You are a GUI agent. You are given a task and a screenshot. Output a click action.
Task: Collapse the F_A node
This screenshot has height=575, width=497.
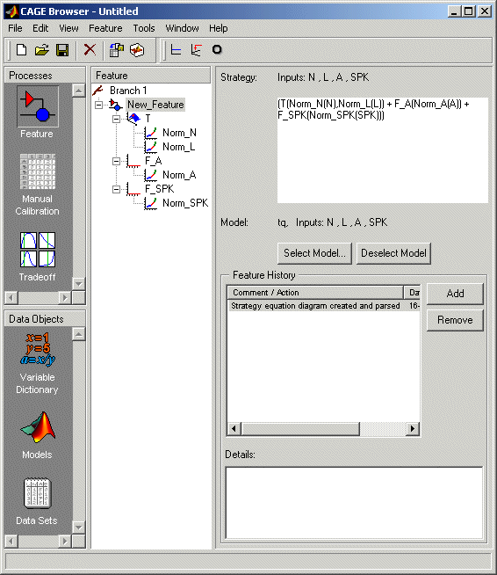coord(116,161)
